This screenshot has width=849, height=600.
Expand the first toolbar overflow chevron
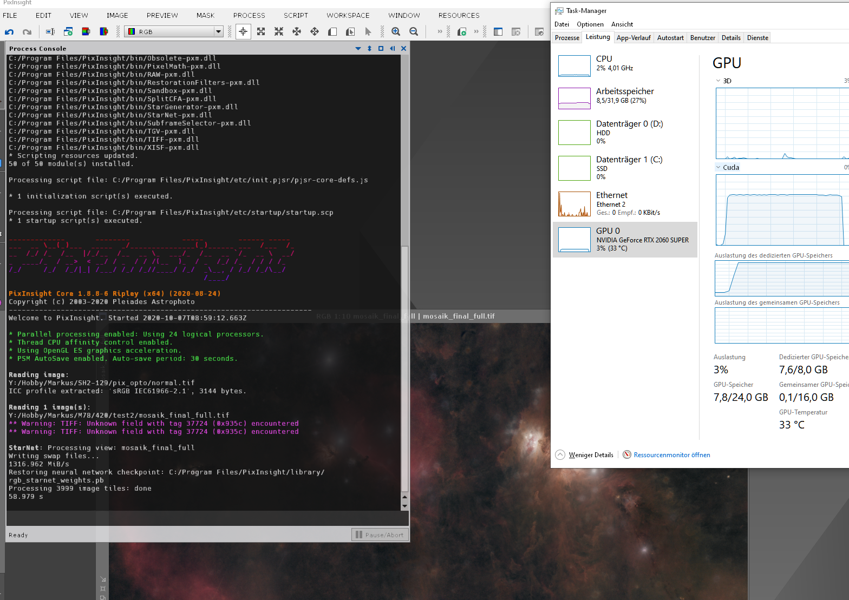pos(440,31)
